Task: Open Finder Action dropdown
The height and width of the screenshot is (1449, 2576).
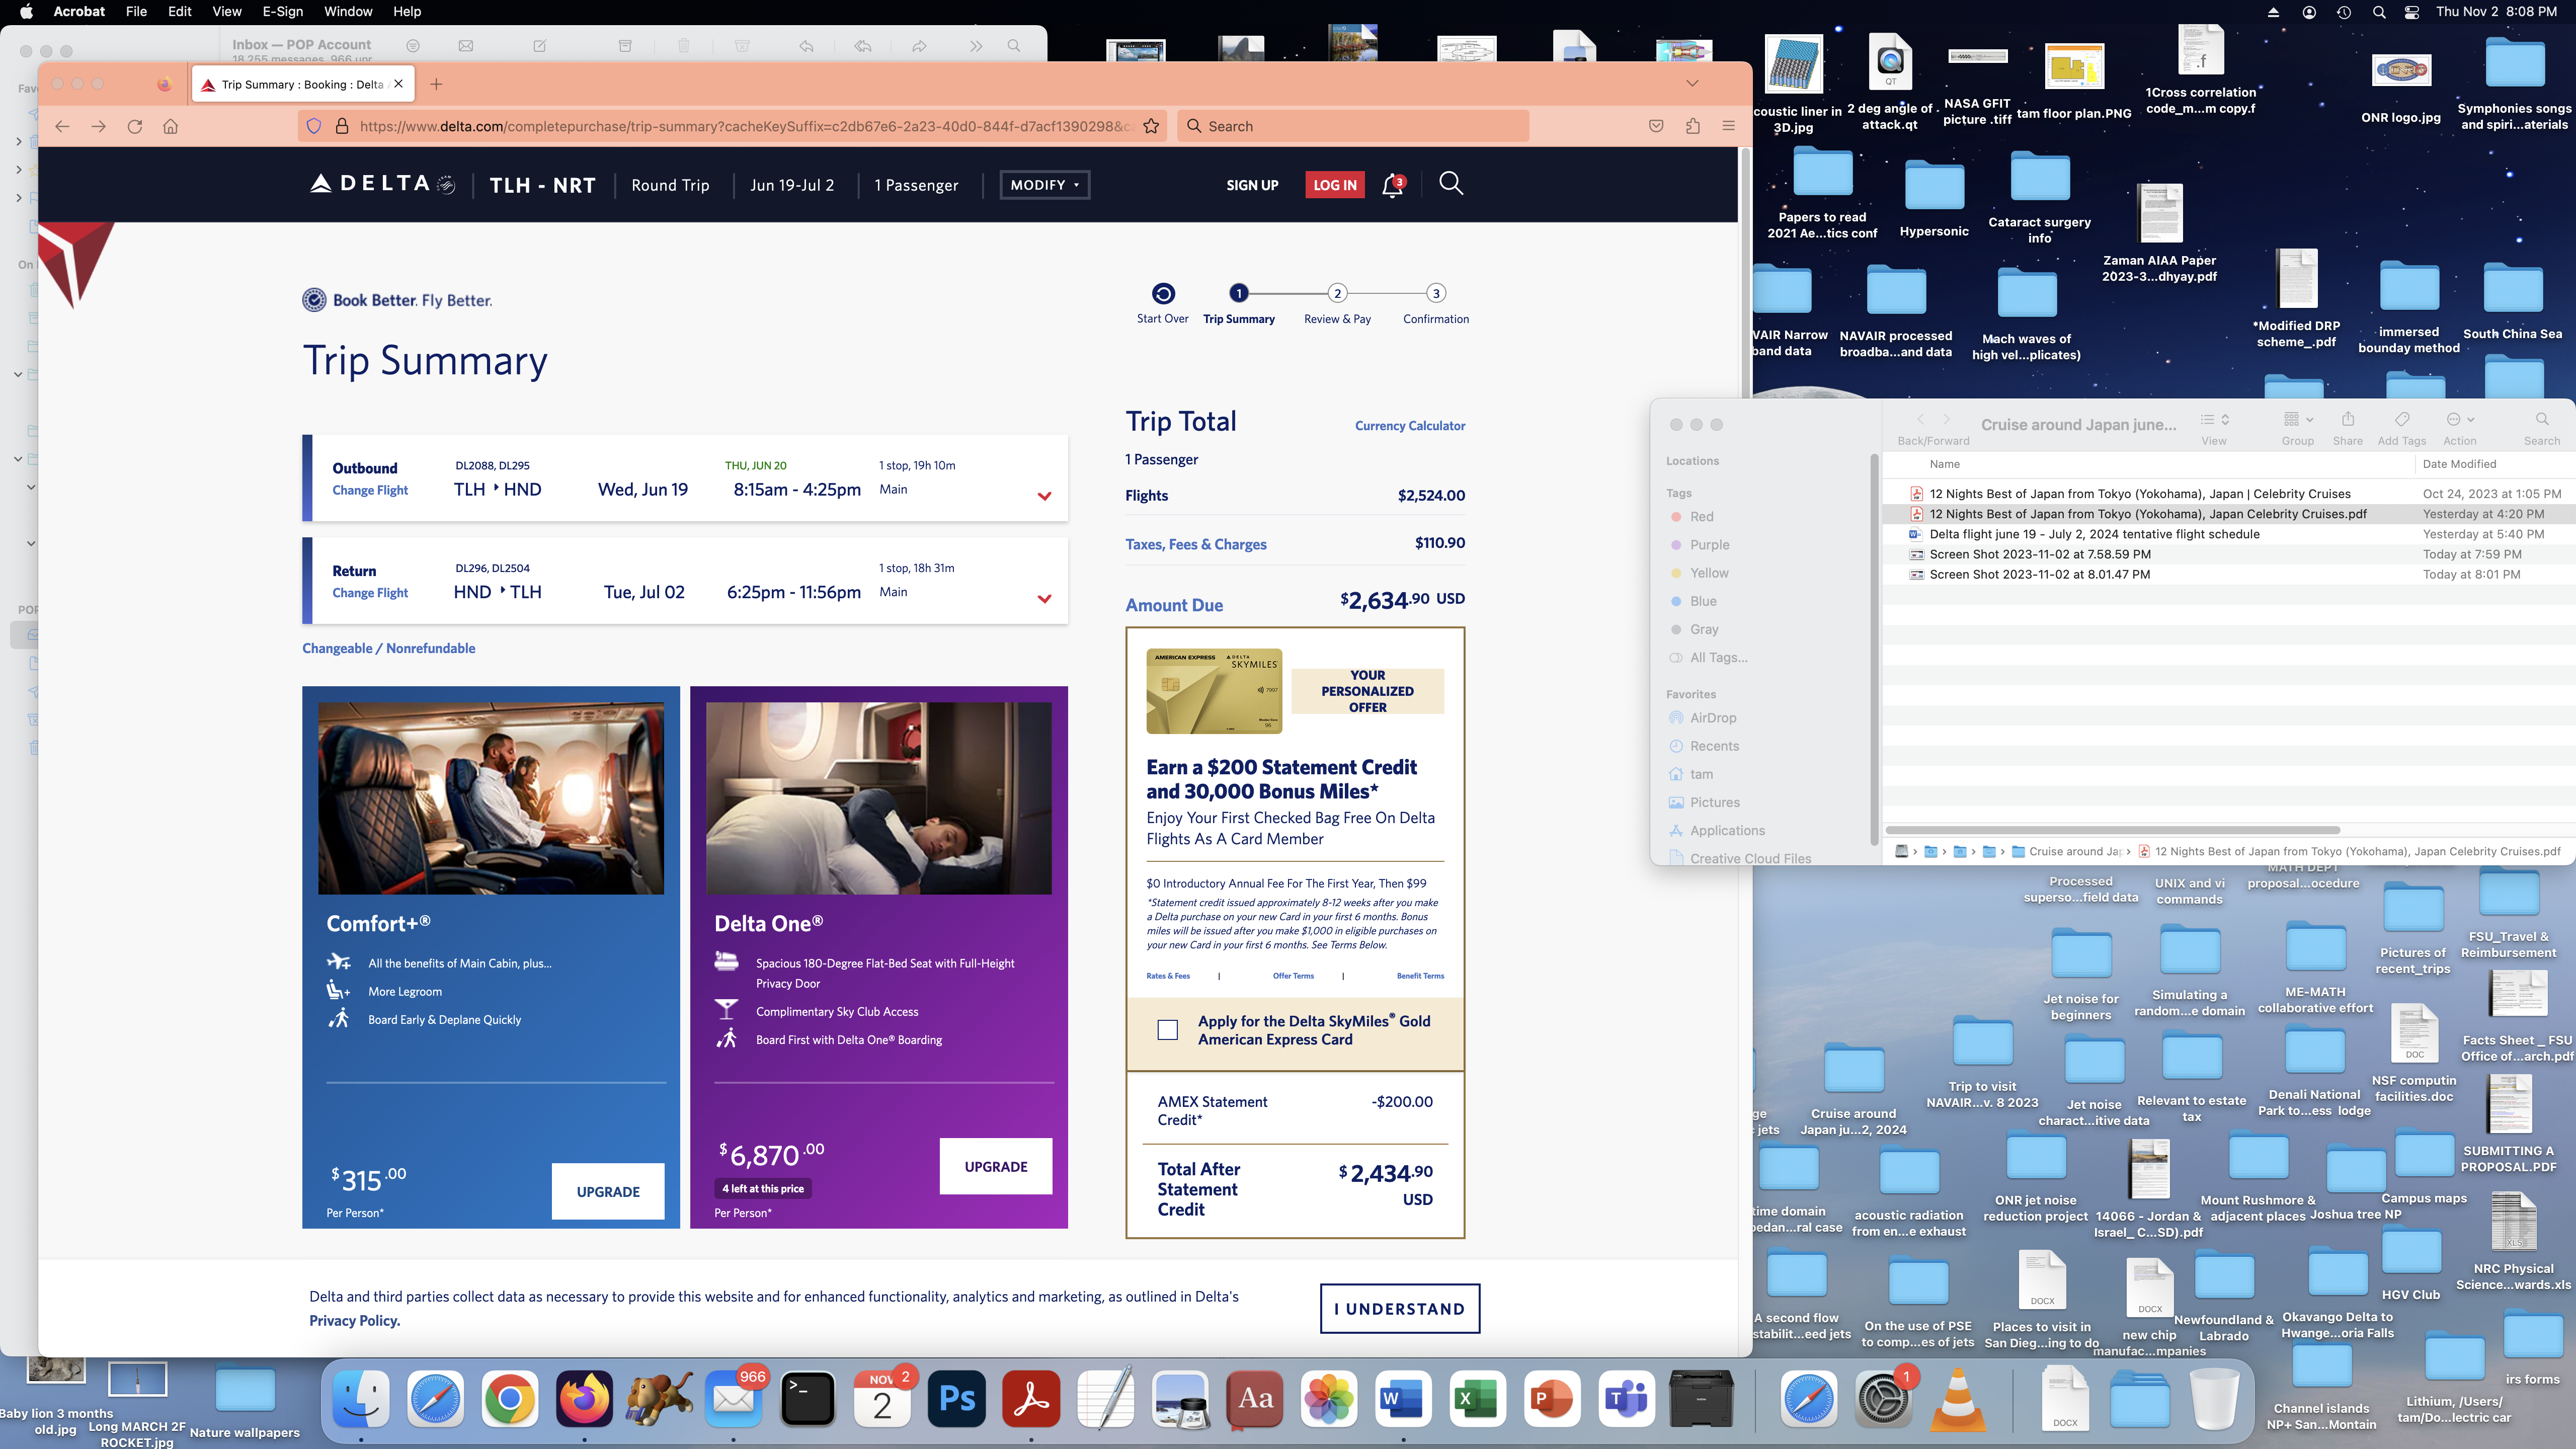Action: pos(2460,419)
